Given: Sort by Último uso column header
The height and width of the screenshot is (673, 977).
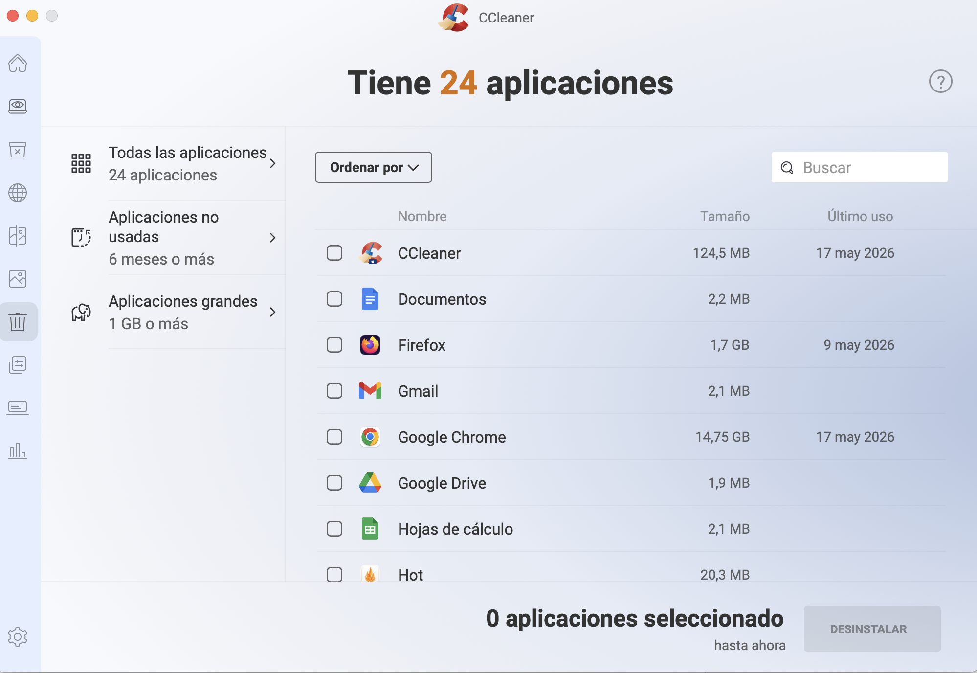Looking at the screenshot, I should click(860, 216).
